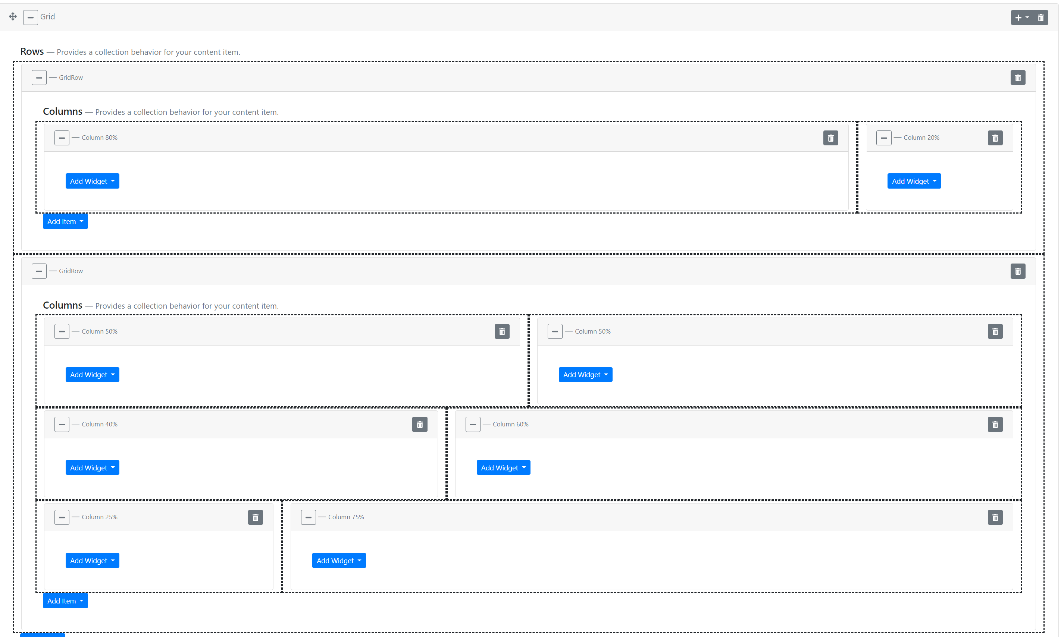Collapse the Column 20% panel

[884, 138]
